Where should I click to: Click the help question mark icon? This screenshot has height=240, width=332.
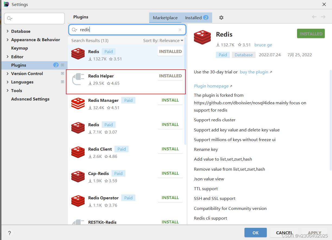click(x=9, y=233)
